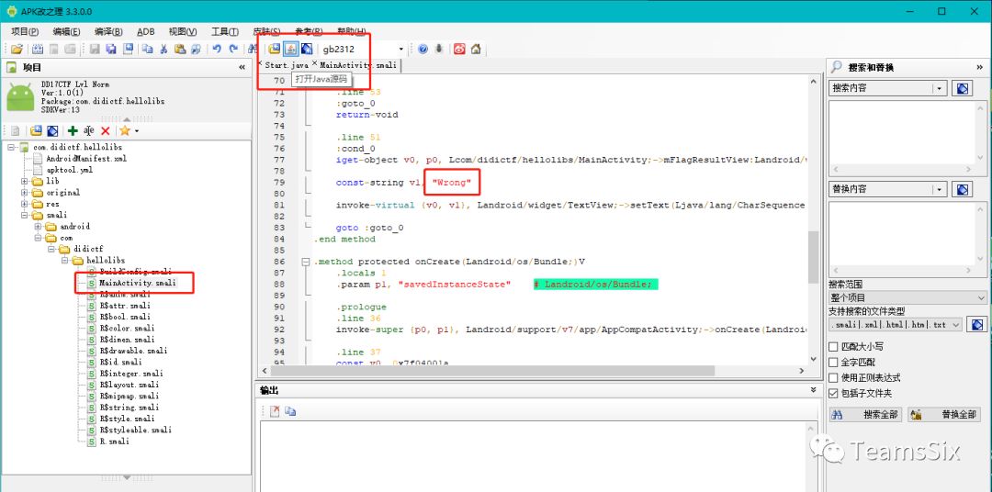Click the red Weibo icon

459,49
